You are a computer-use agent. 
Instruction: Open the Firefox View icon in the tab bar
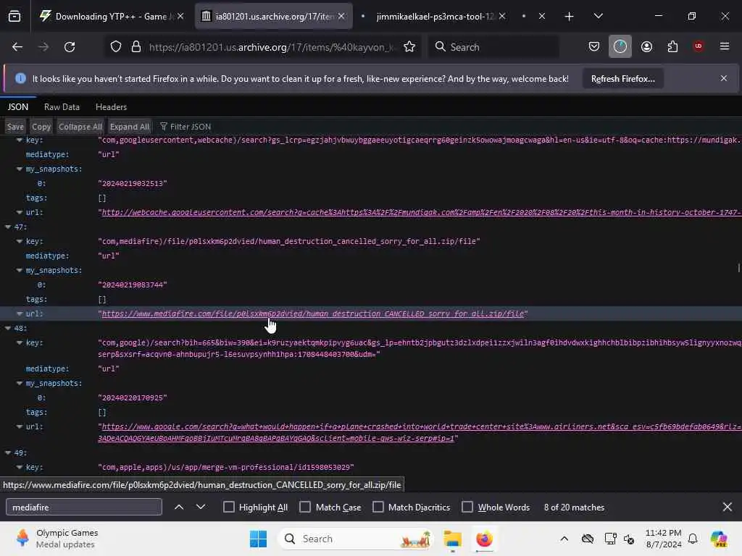click(14, 17)
